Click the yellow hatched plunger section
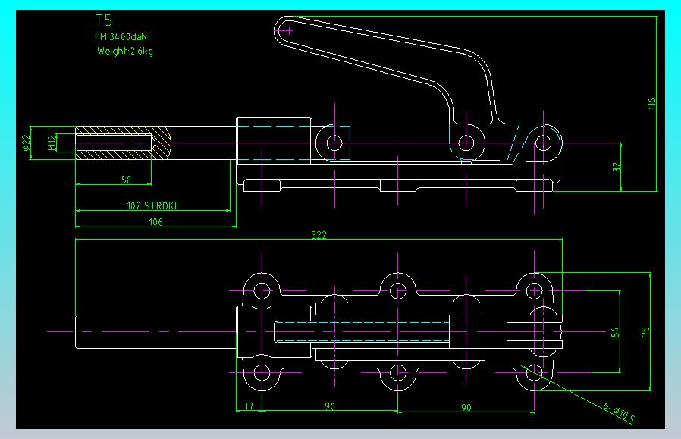681x439 pixels. pos(123,143)
